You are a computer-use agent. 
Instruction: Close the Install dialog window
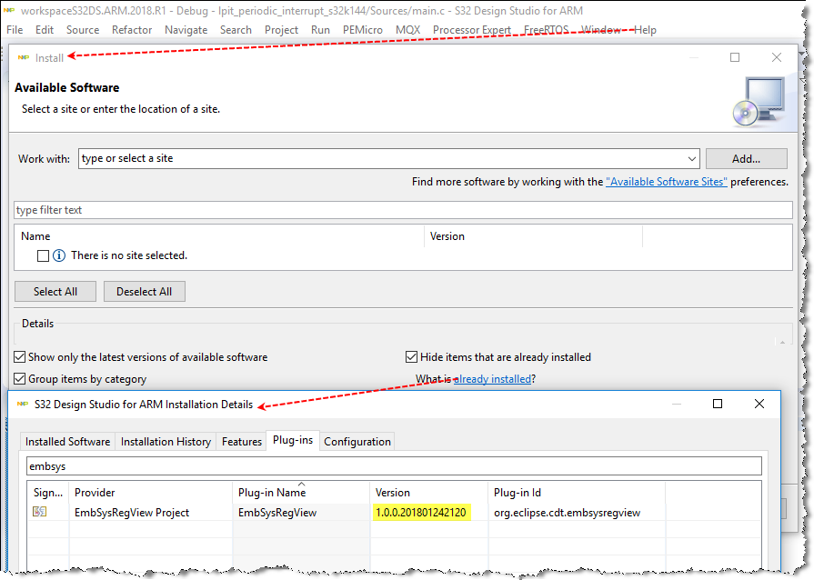[x=776, y=57]
